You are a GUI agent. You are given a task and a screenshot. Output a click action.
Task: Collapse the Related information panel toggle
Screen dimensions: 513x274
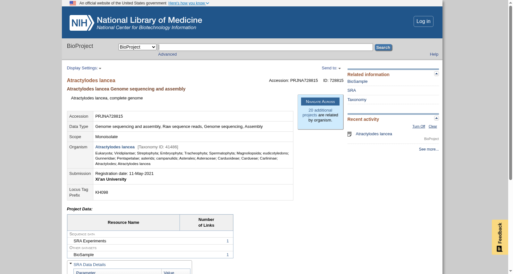click(436, 74)
